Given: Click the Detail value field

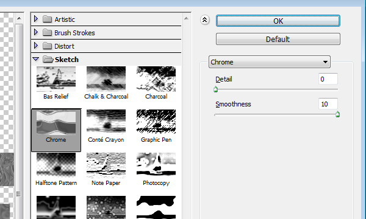Looking at the screenshot, I should tap(328, 79).
